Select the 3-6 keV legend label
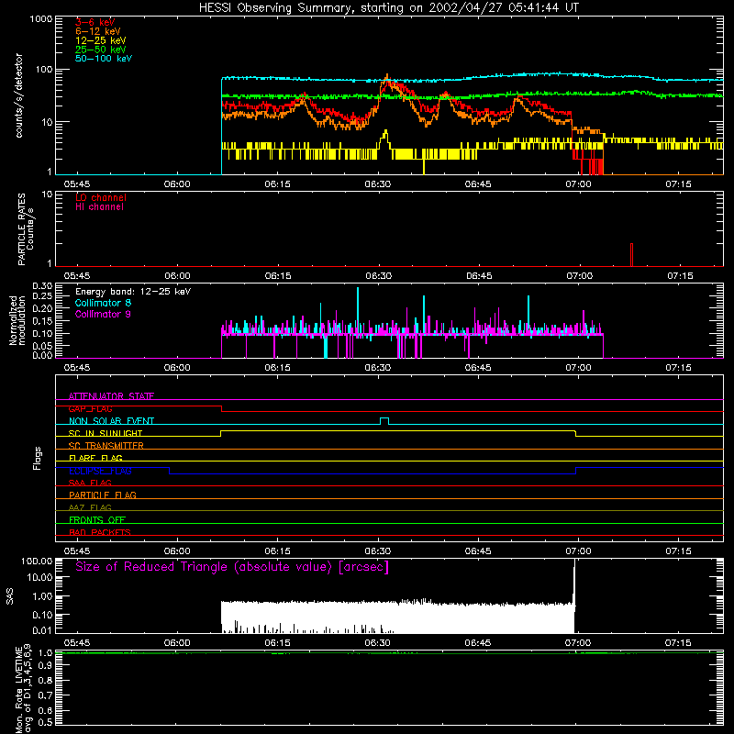This screenshot has width=734, height=734. (95, 22)
